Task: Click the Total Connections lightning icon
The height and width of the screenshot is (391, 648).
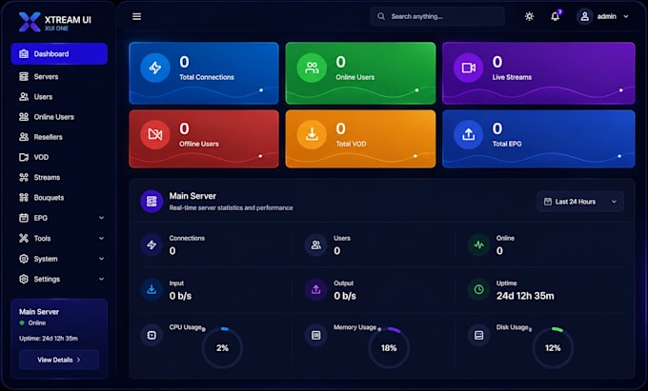Action: 155,68
